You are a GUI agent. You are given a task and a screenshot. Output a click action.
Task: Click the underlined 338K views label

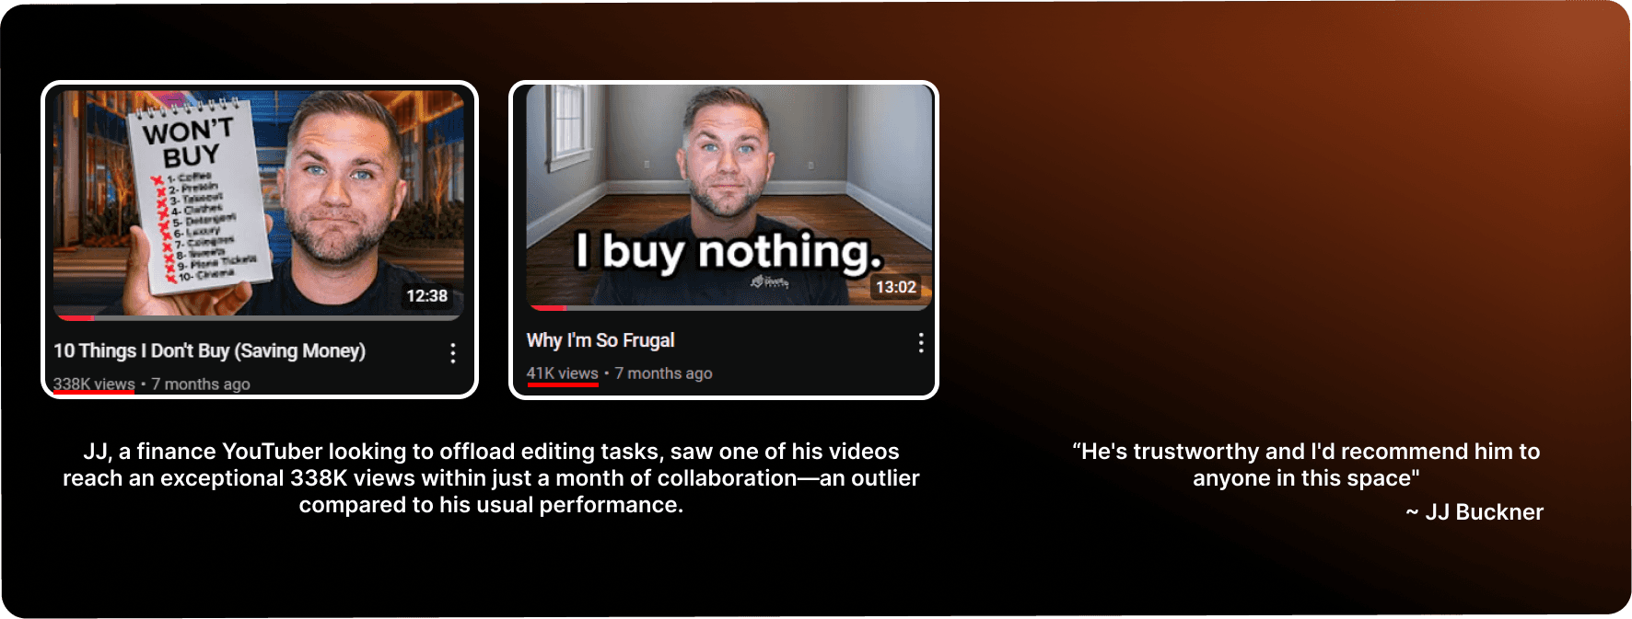(x=94, y=384)
